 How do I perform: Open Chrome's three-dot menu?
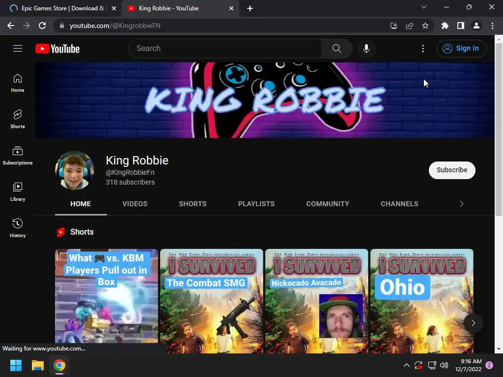click(x=492, y=26)
